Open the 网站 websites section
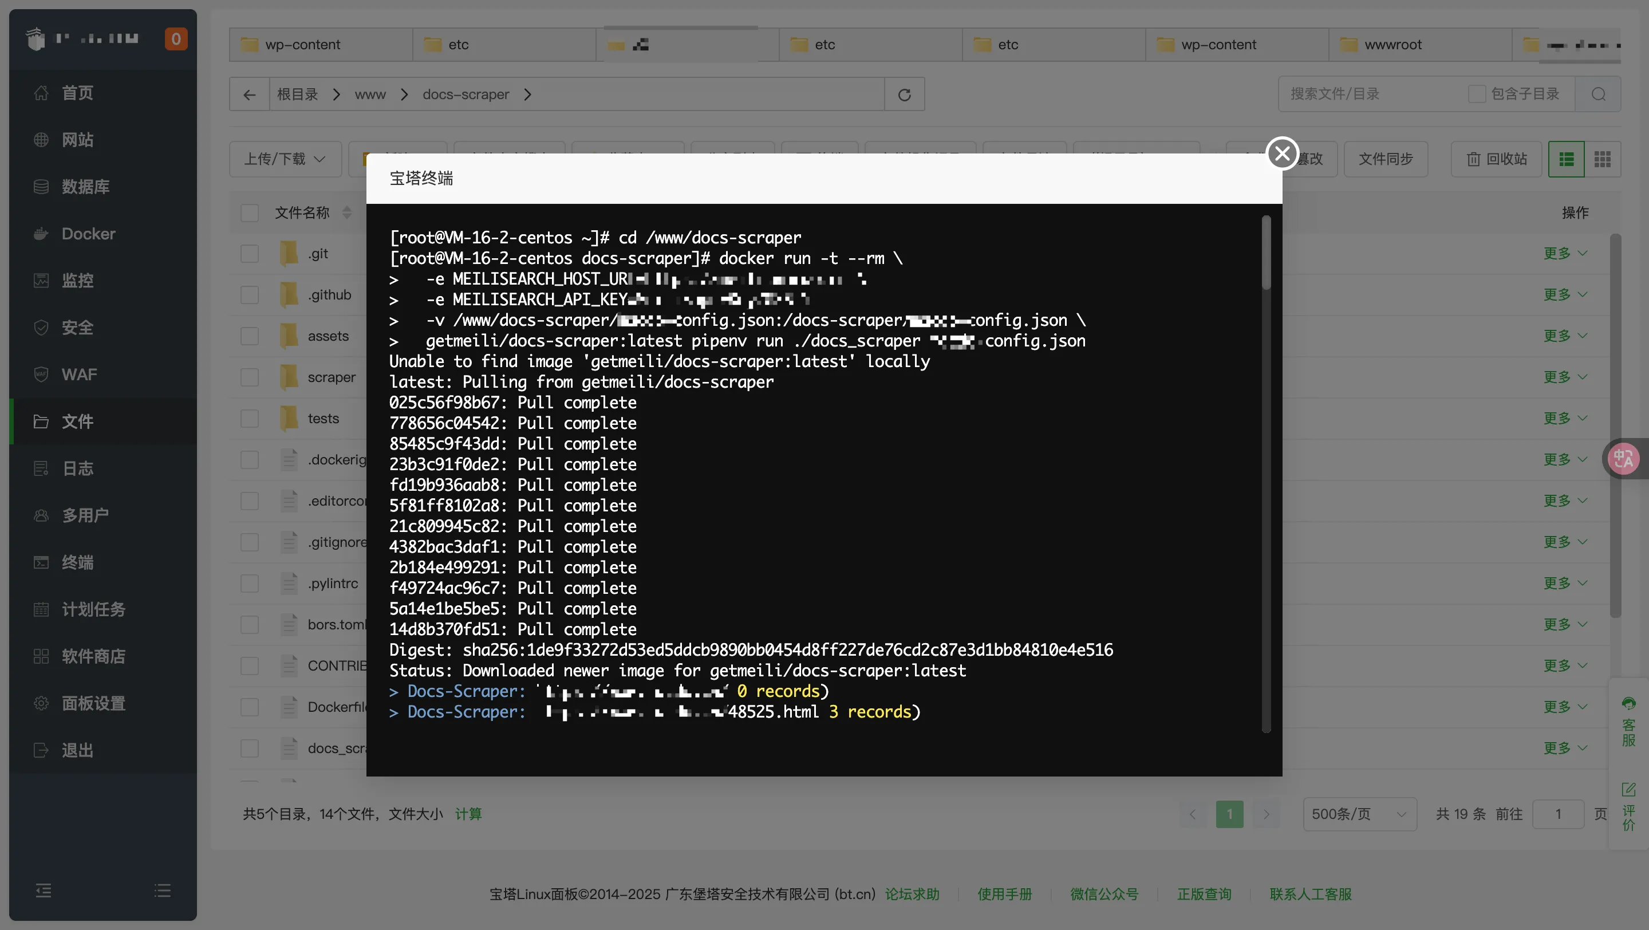Viewport: 1649px width, 930px height. pos(102,140)
